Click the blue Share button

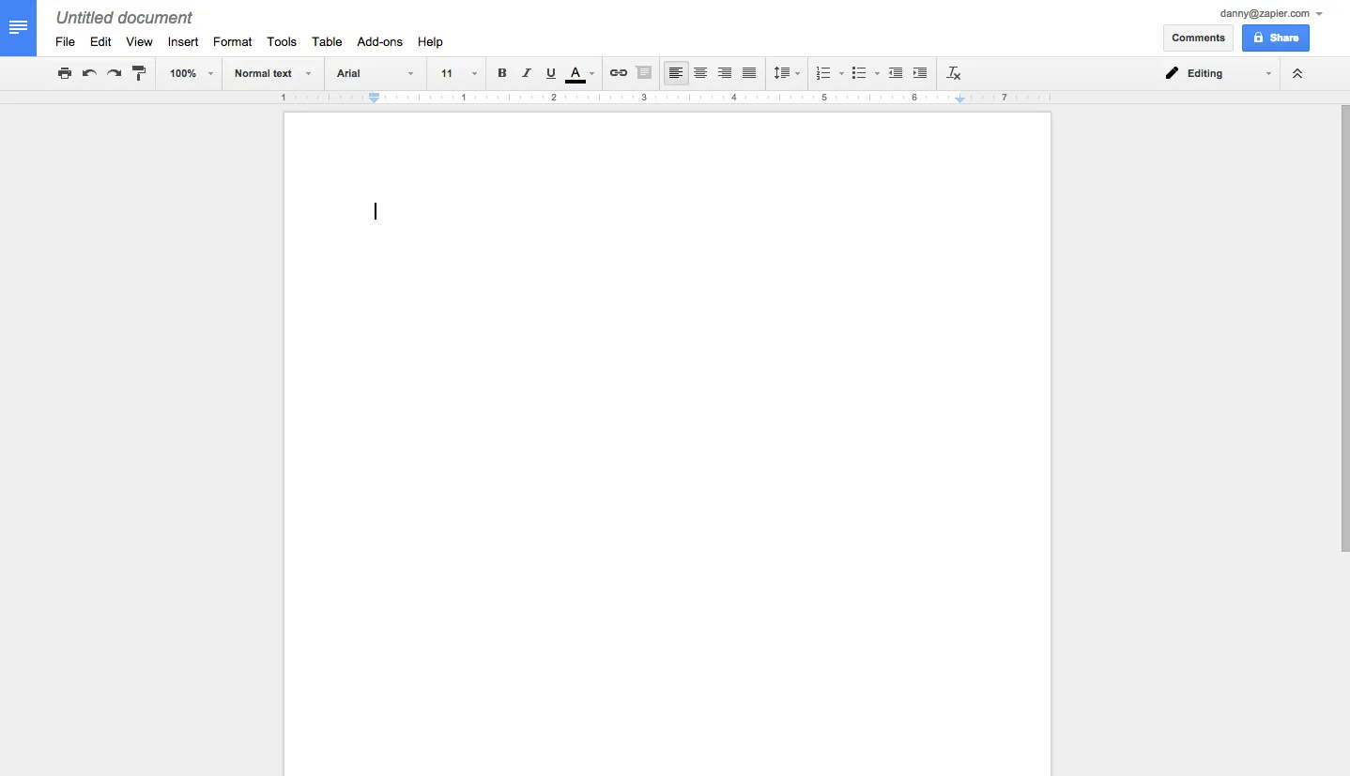point(1275,38)
